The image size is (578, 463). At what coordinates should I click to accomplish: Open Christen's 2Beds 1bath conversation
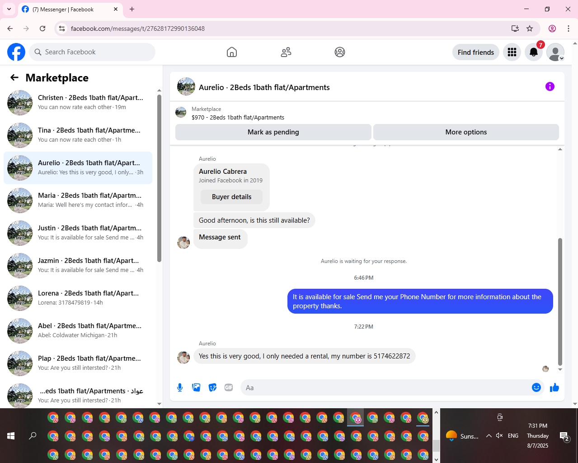coord(78,103)
